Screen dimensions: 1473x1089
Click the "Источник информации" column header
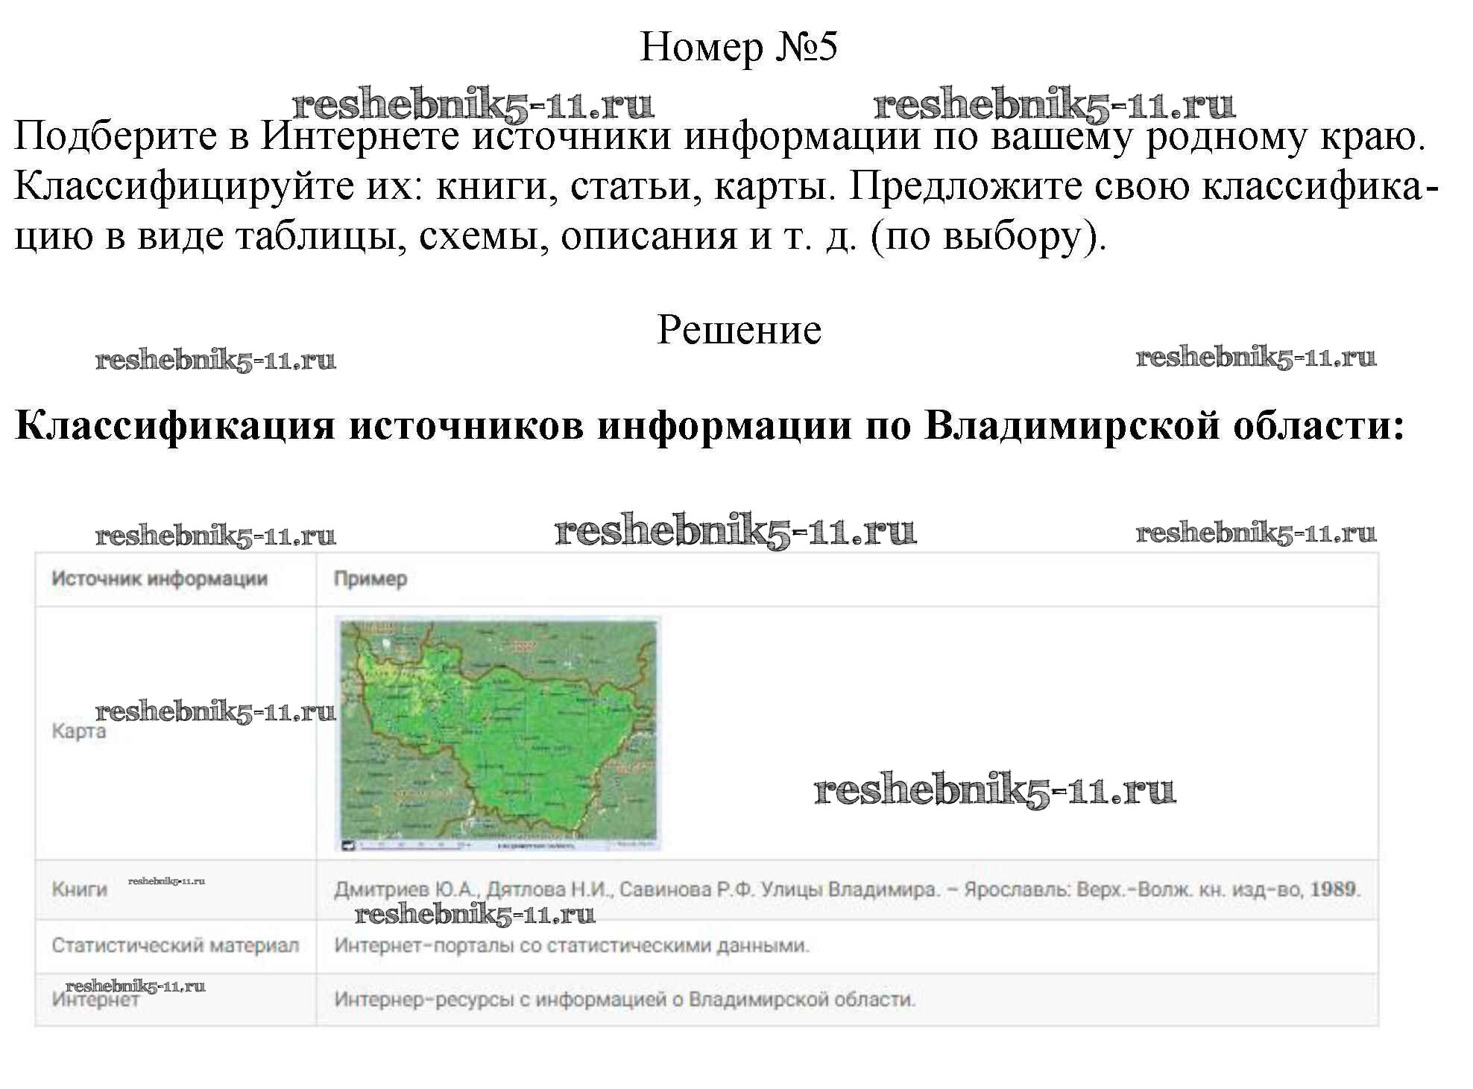click(x=159, y=579)
